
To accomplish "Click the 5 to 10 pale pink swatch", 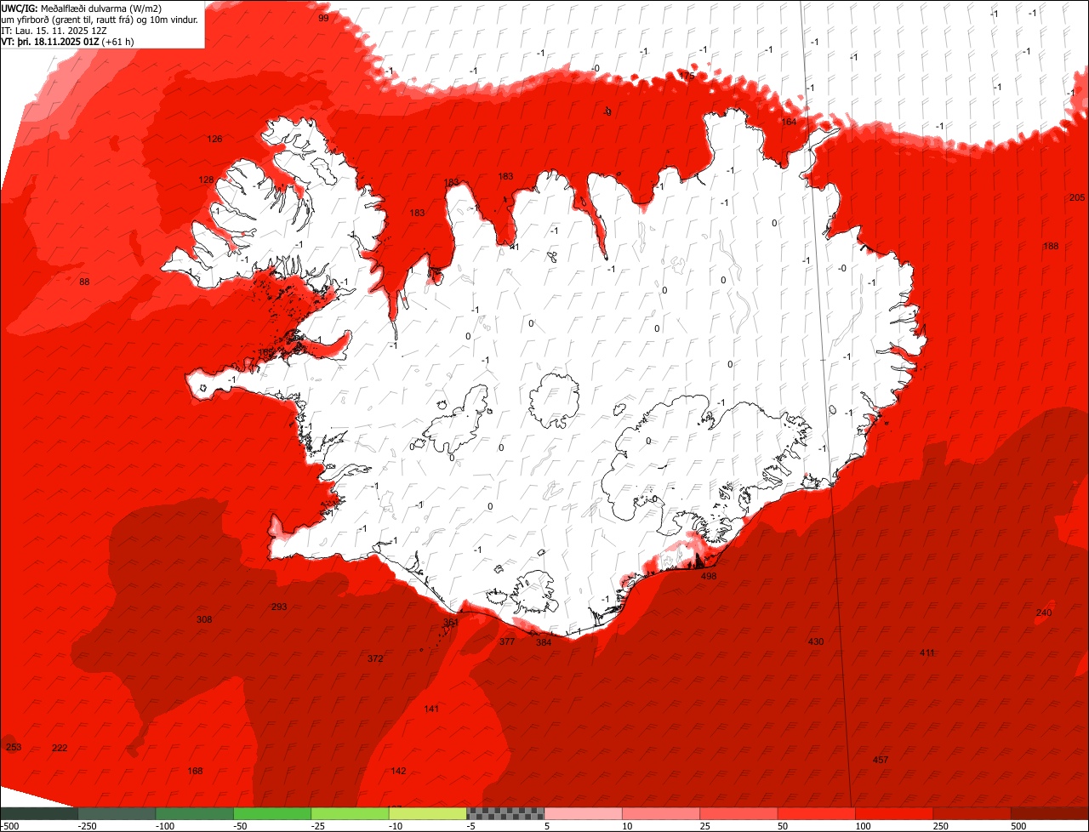I will pyautogui.click(x=583, y=813).
